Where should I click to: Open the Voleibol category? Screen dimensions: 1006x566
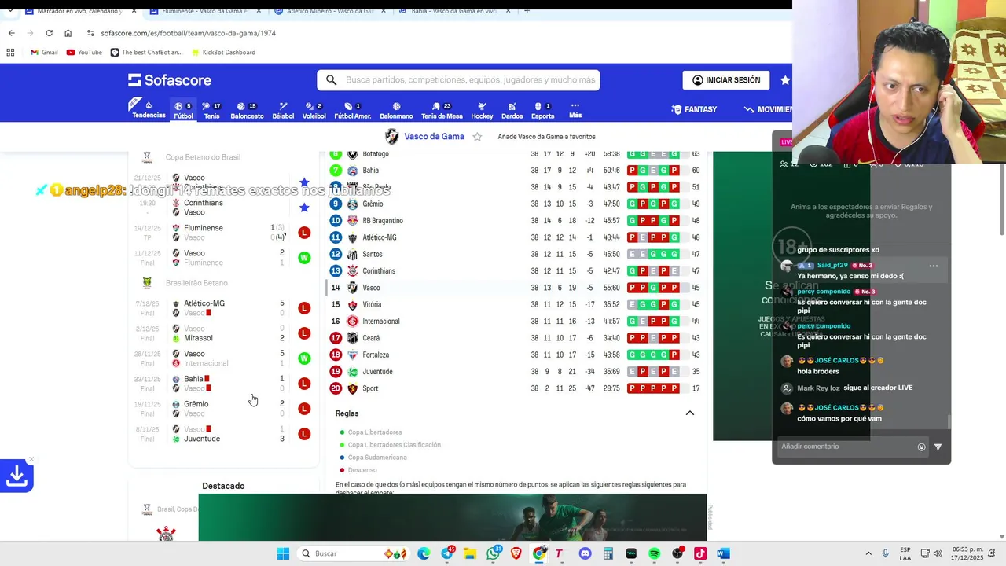coord(314,110)
